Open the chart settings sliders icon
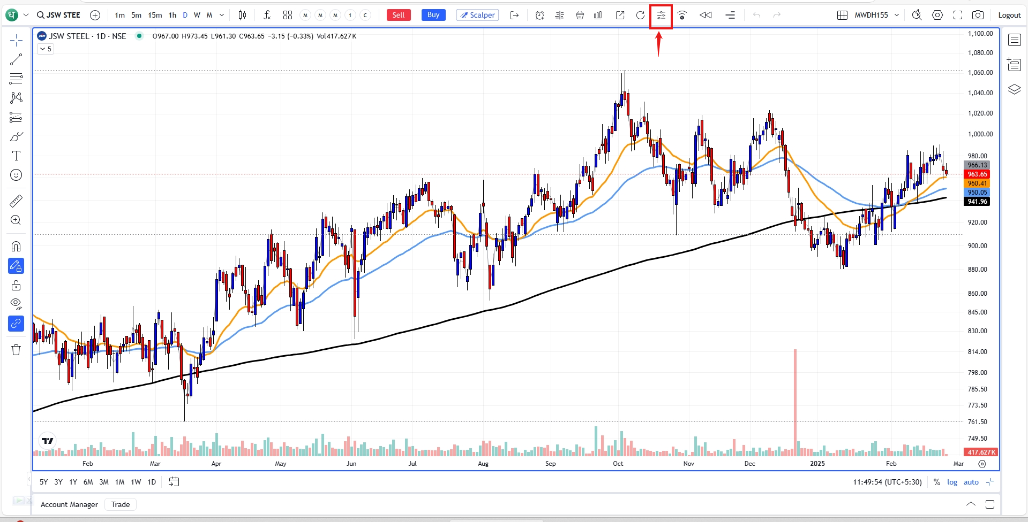Image resolution: width=1028 pixels, height=522 pixels. point(661,16)
